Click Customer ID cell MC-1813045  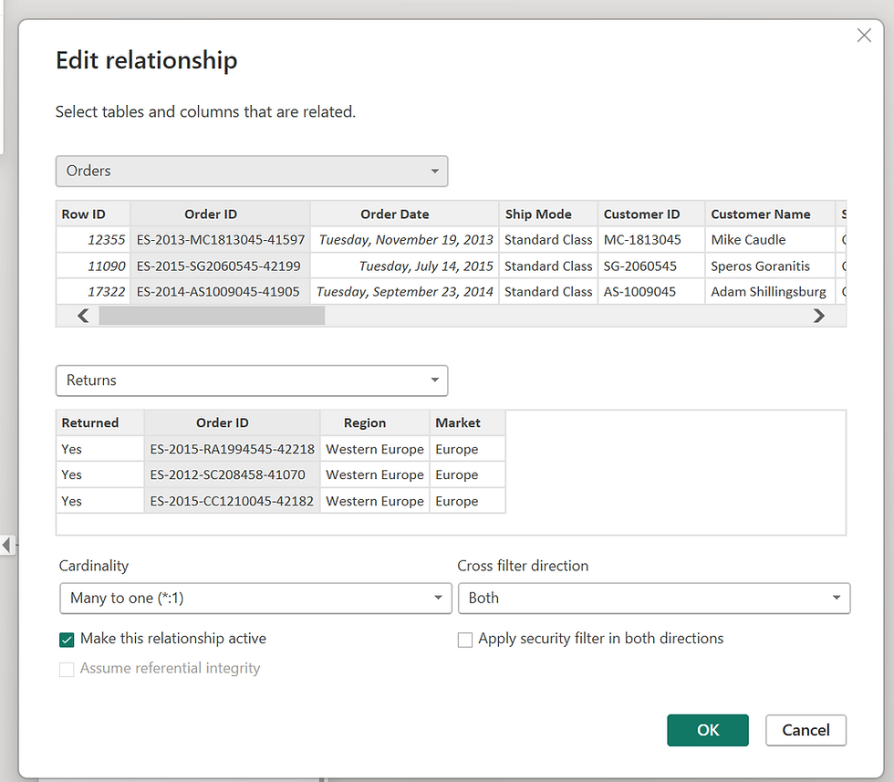651,240
